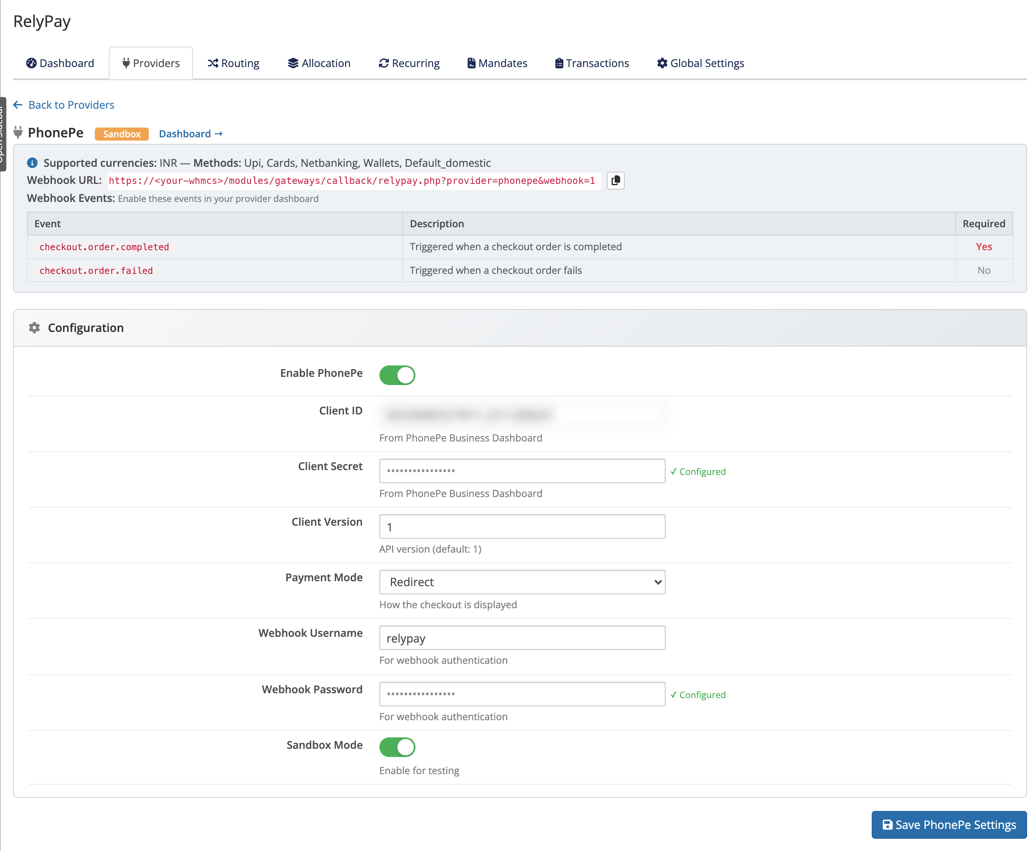Select the webhook URL text
Viewport: 1032px width, 851px height.
pyautogui.click(x=352, y=180)
